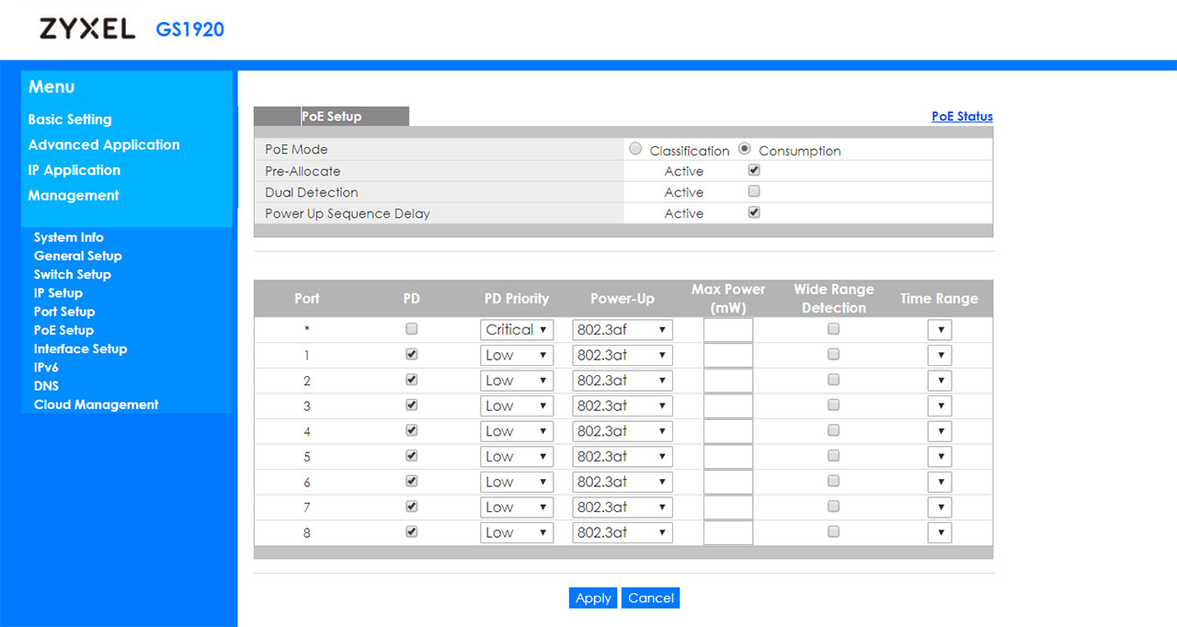Select the PoE Setup tab header
The image size is (1177, 627).
coord(331,117)
